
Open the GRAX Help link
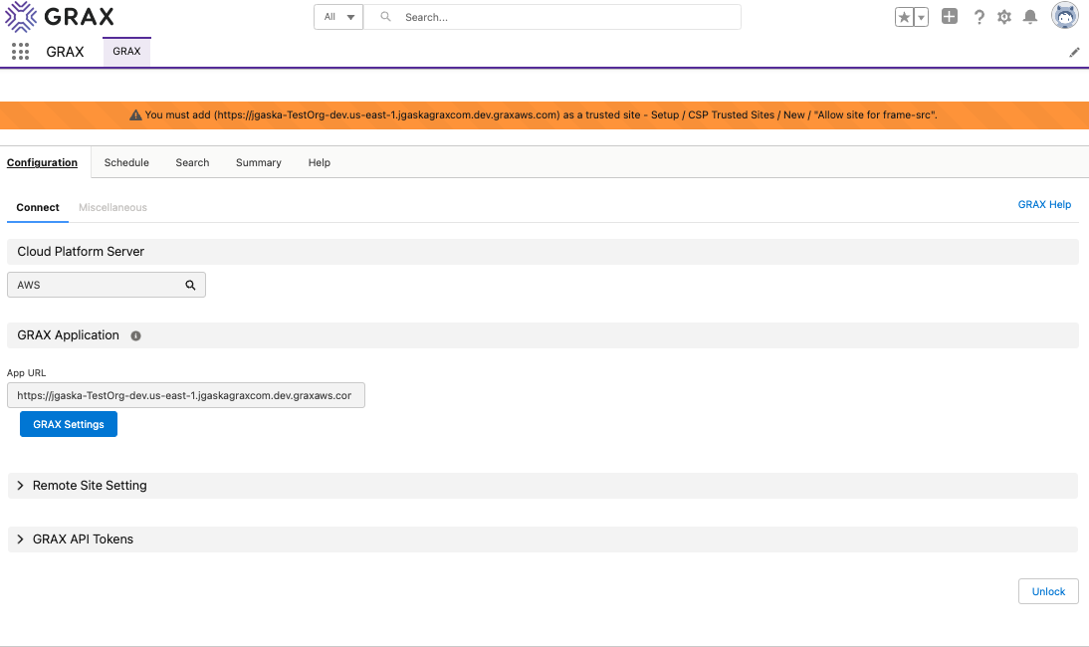(x=1044, y=205)
